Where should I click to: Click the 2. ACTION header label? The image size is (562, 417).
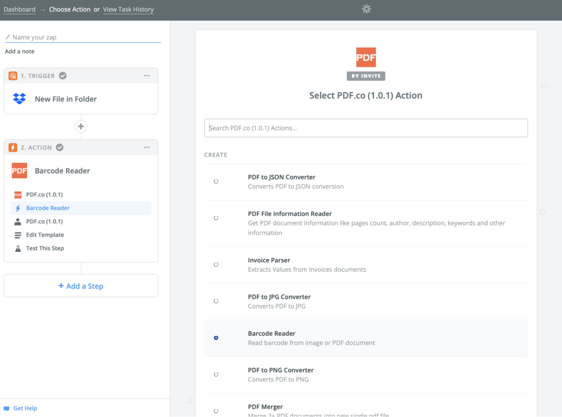36,148
